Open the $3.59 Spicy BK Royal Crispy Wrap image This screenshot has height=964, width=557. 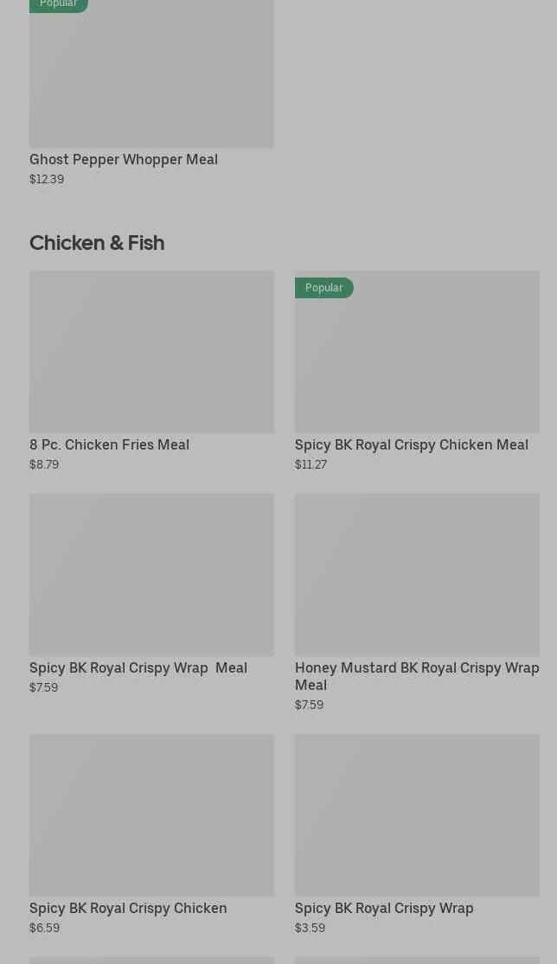[417, 815]
